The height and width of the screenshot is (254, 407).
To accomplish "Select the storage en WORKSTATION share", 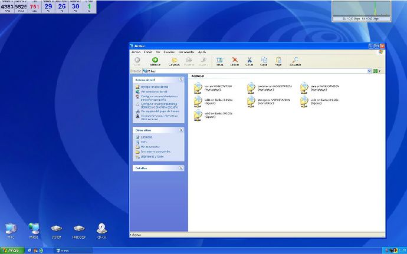I will pyautogui.click(x=268, y=101).
